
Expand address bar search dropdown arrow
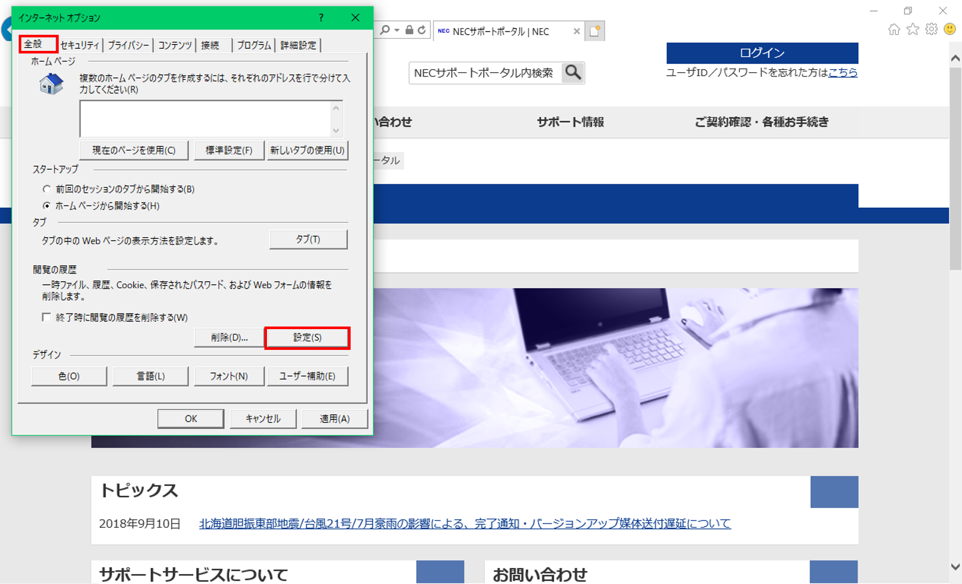click(x=397, y=30)
